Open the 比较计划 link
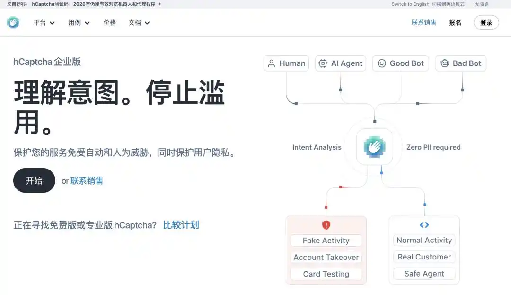This screenshot has width=511, height=295. [181, 225]
